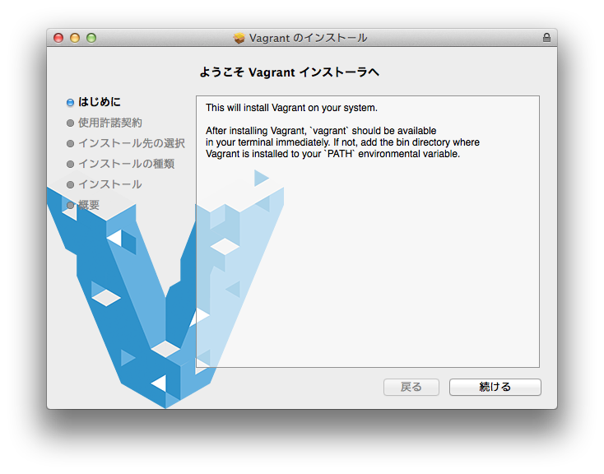Click the gray bullet beside 使用許諾契約
This screenshot has width=604, height=474.
[x=71, y=123]
